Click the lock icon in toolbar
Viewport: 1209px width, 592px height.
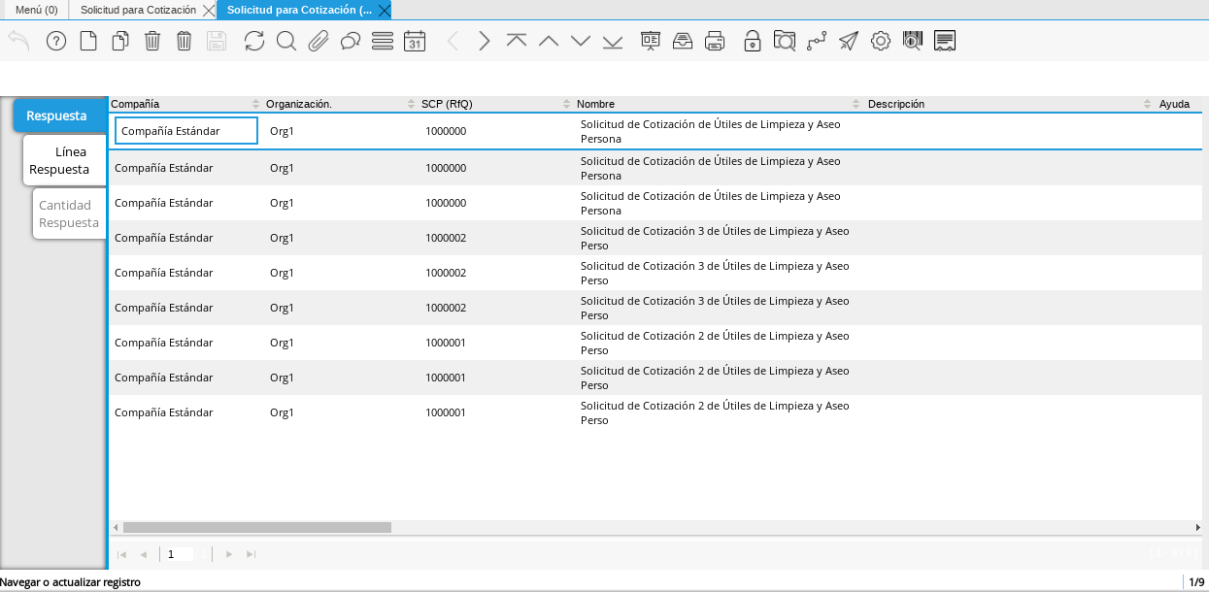pyautogui.click(x=752, y=41)
